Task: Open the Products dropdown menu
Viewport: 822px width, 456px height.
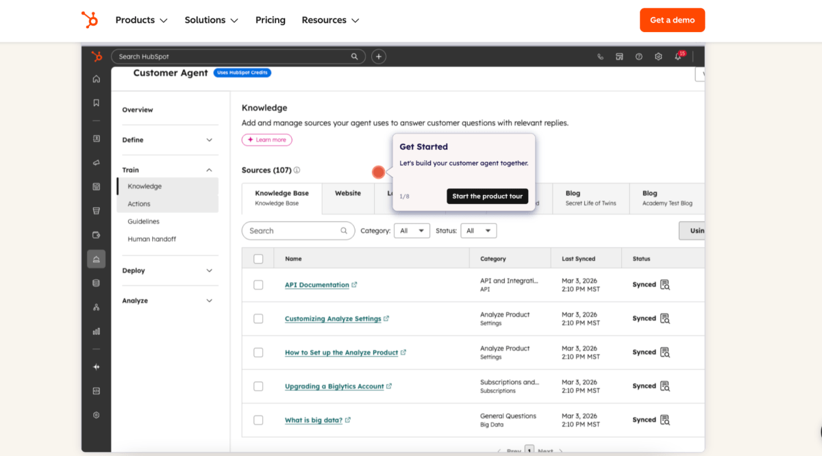Action: (x=142, y=20)
